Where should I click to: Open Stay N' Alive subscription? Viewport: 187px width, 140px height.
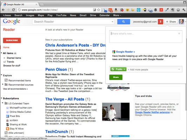[x=16, y=128]
